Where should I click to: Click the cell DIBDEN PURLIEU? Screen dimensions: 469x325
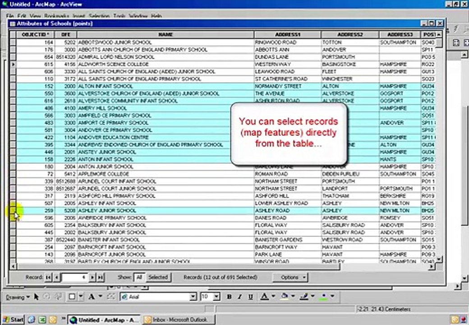[350, 174]
